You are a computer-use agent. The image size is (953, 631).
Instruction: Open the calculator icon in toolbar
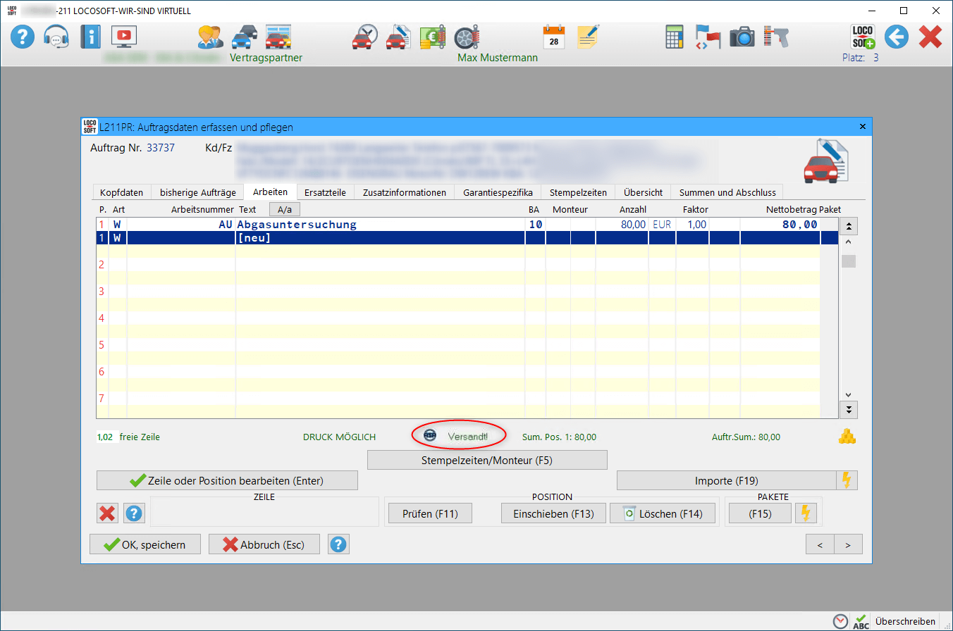pyautogui.click(x=675, y=37)
